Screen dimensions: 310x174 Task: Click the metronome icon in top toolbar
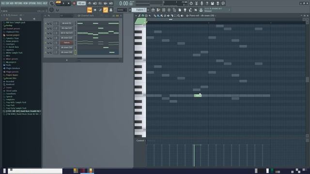89,3
